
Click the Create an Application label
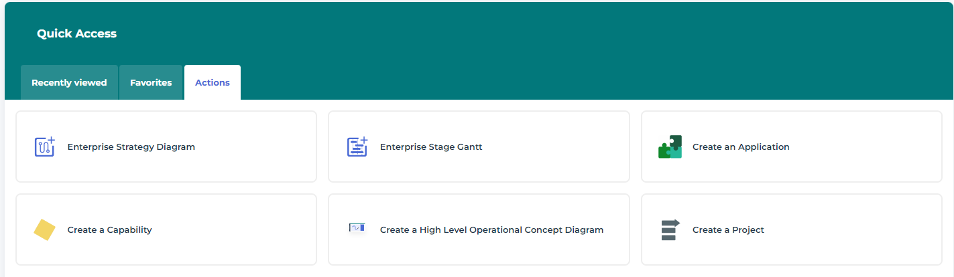(741, 147)
